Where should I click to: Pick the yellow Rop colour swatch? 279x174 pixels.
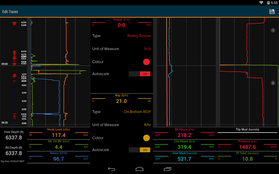146,138
